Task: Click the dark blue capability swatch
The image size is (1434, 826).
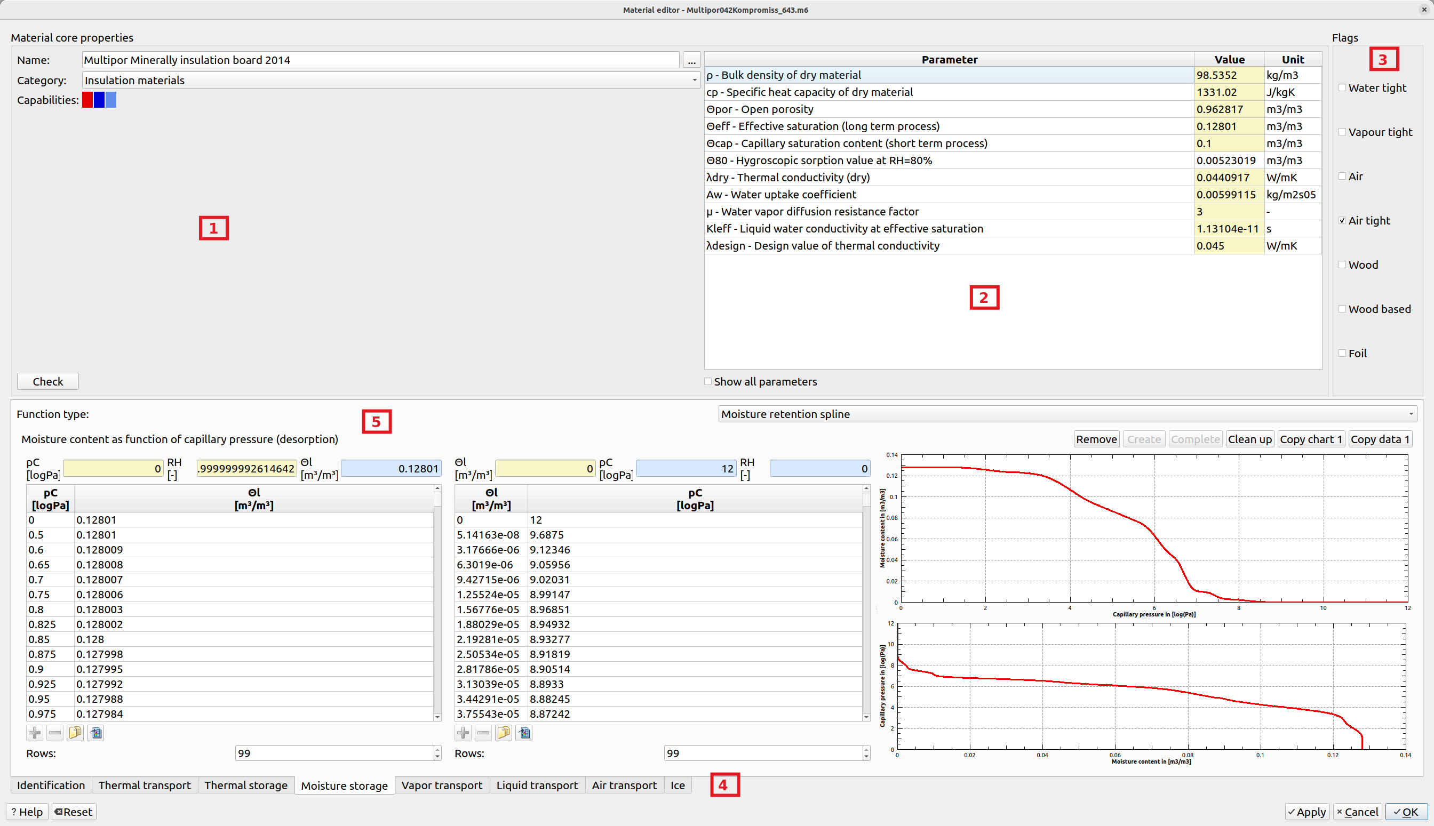Action: click(x=99, y=100)
